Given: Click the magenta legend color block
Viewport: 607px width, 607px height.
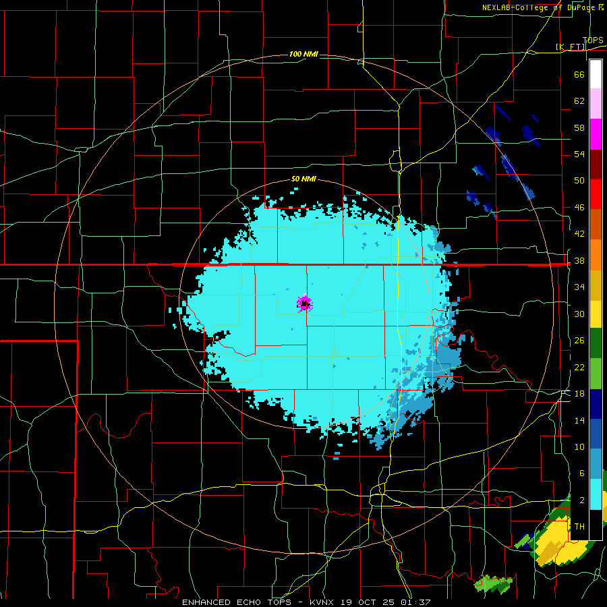Looking at the screenshot, I should [x=596, y=134].
